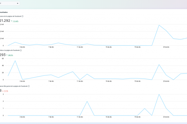Click info icon beside Facebook page reach title
The height and width of the screenshot is (124, 187).
point(22,16)
